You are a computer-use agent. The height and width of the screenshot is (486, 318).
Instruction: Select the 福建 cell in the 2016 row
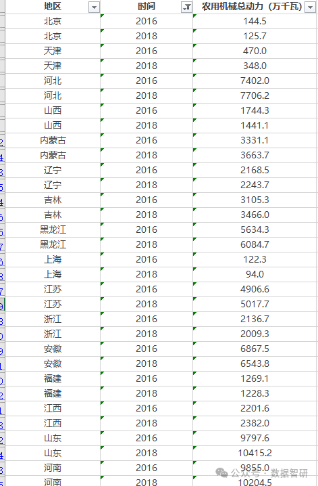click(x=53, y=378)
